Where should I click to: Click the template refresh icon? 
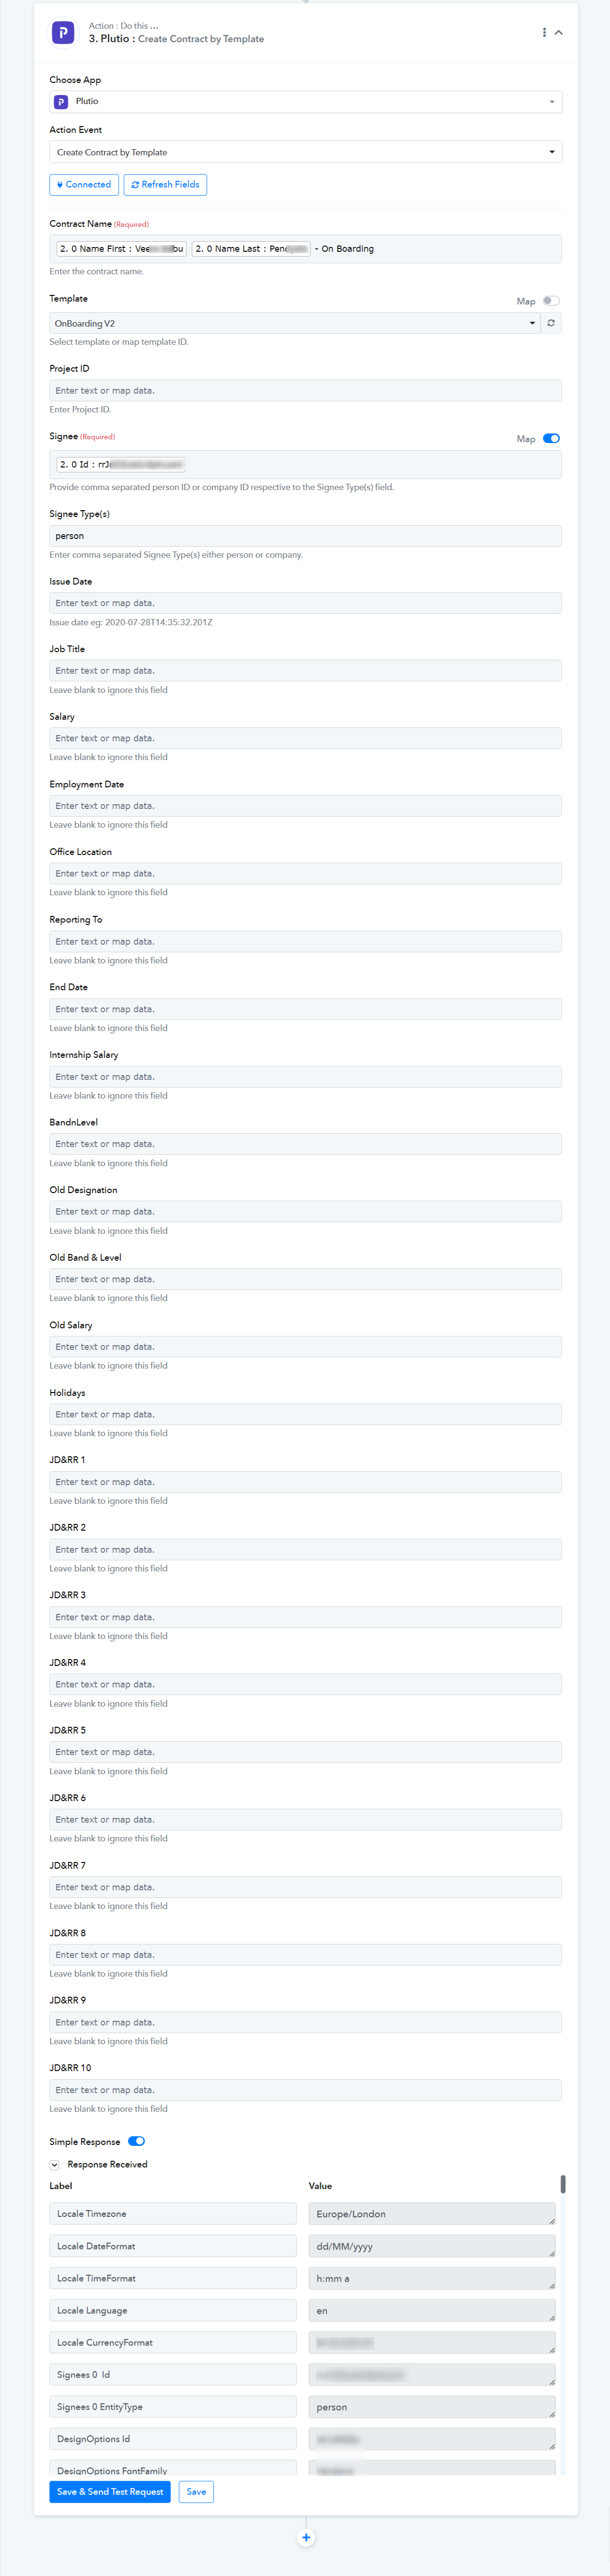551,323
